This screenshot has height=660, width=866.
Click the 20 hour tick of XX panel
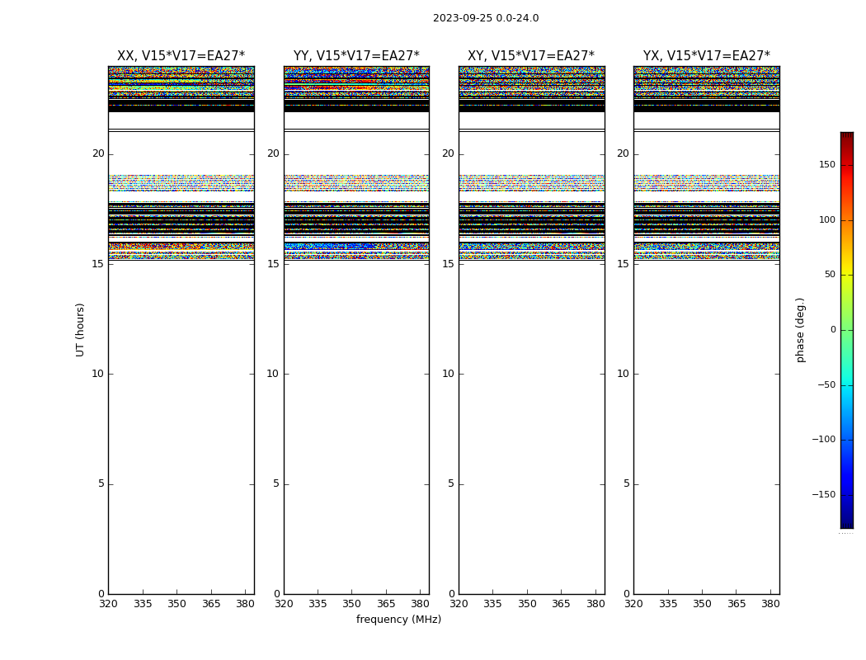98,153
